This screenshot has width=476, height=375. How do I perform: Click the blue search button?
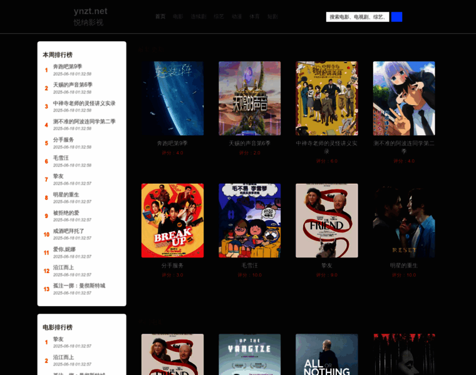(396, 17)
